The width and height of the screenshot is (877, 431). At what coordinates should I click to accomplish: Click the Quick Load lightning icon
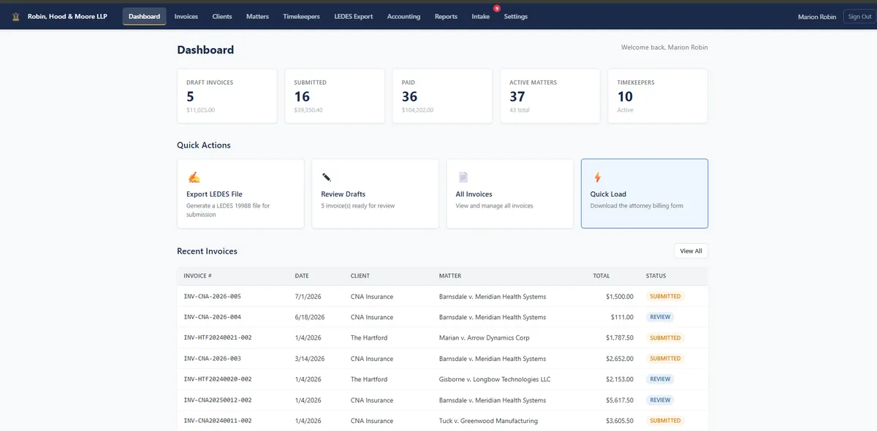click(x=597, y=178)
